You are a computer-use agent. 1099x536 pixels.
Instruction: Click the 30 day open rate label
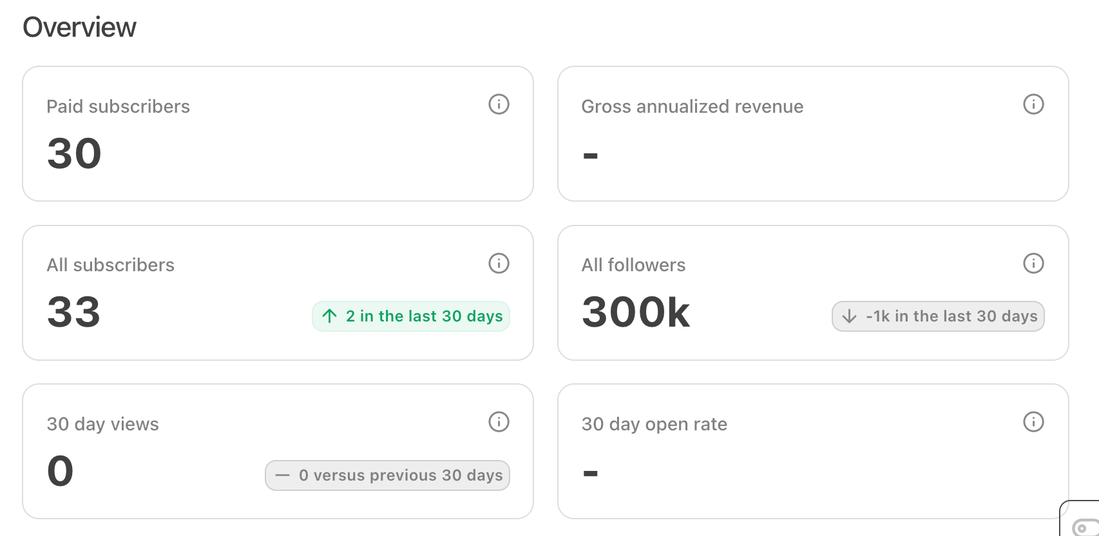[x=655, y=424]
